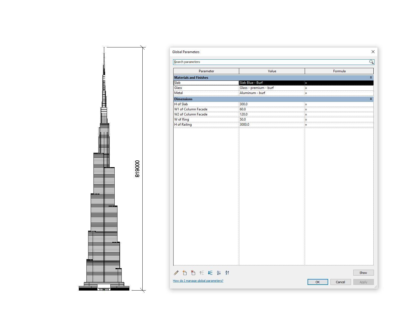Click formula cell for W1 of Column Facade
Viewport: 403px width, 325px height.
(x=339, y=109)
